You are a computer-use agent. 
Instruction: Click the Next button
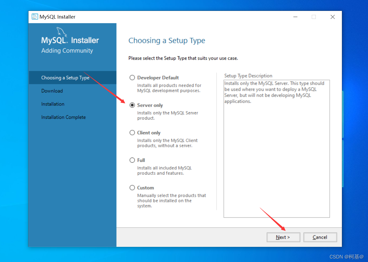pyautogui.click(x=283, y=237)
